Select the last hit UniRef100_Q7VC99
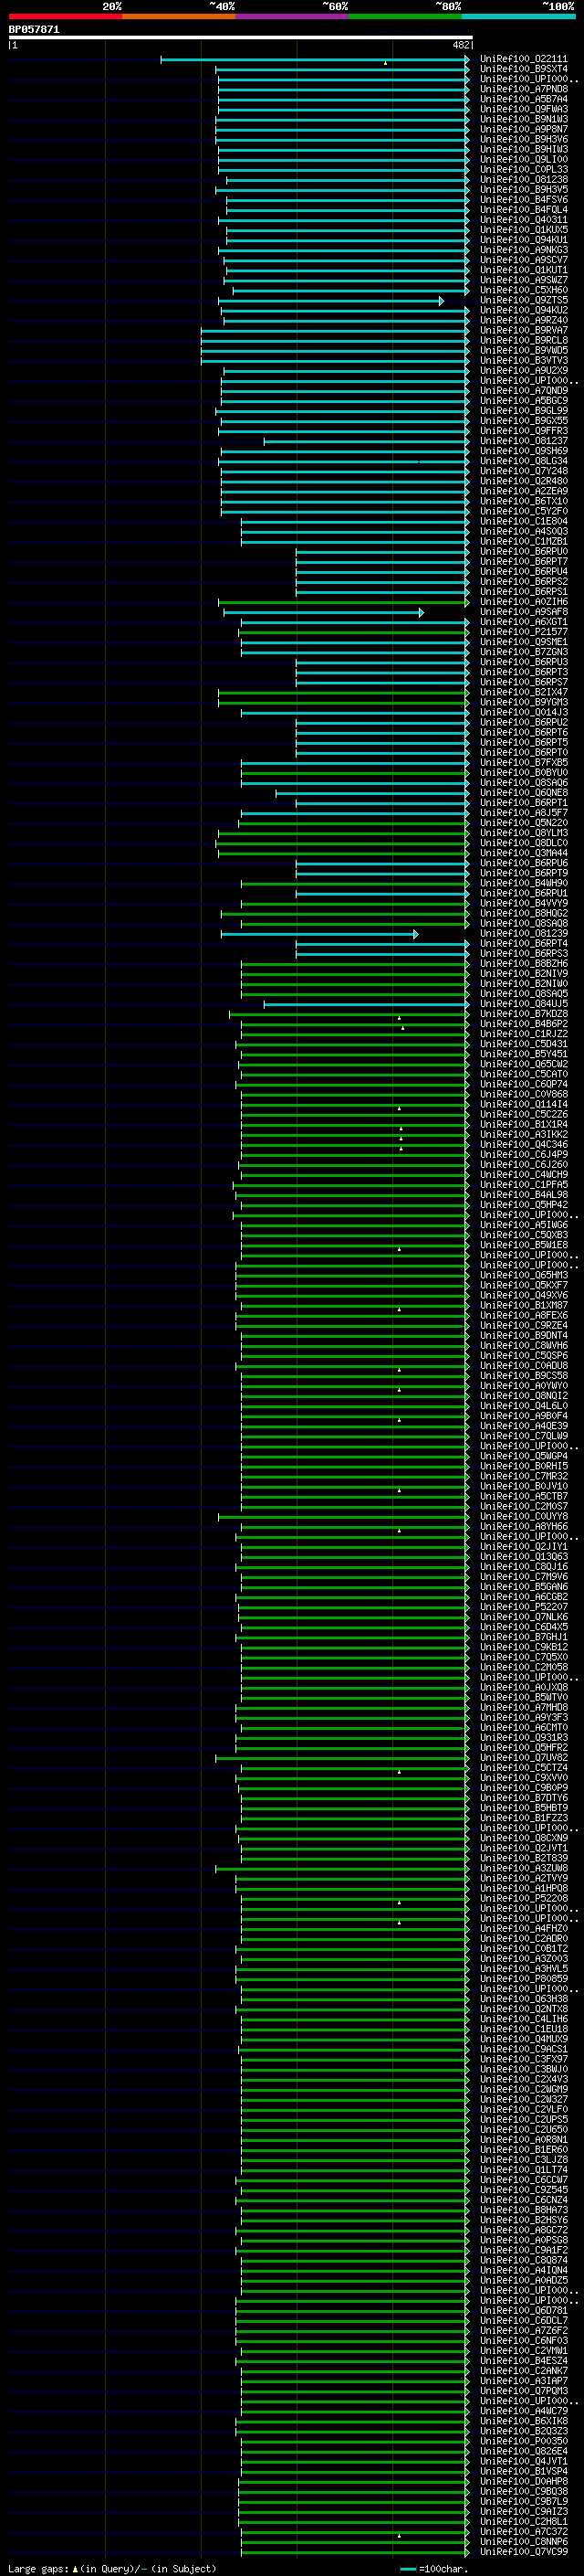584x2576 pixels. [x=523, y=2551]
